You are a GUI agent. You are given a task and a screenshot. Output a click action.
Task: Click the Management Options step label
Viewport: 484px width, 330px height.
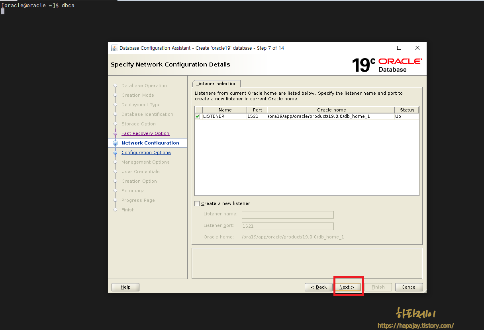pyautogui.click(x=145, y=162)
